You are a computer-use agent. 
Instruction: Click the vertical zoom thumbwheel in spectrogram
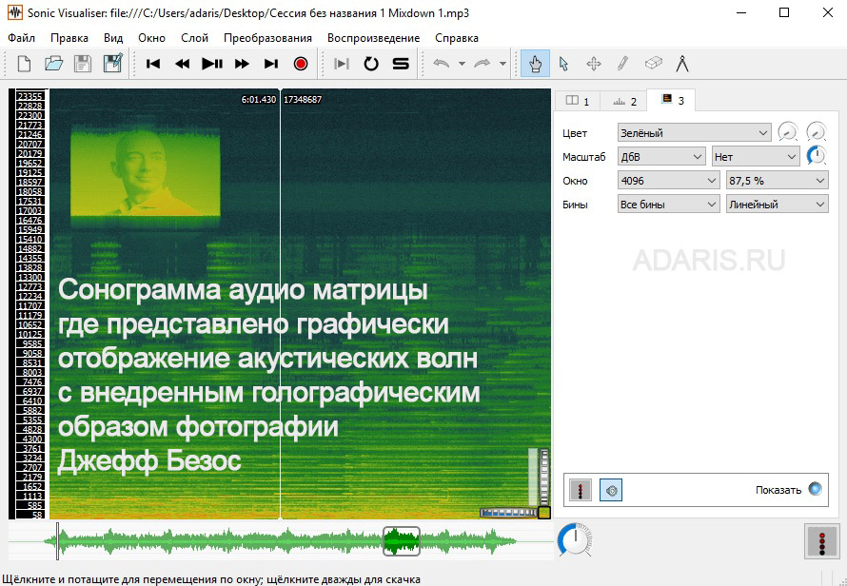544,477
